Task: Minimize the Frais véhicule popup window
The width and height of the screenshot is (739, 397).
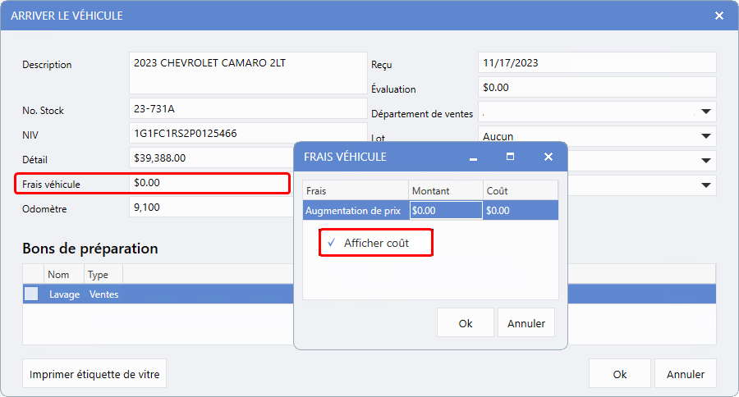Action: pyautogui.click(x=473, y=157)
